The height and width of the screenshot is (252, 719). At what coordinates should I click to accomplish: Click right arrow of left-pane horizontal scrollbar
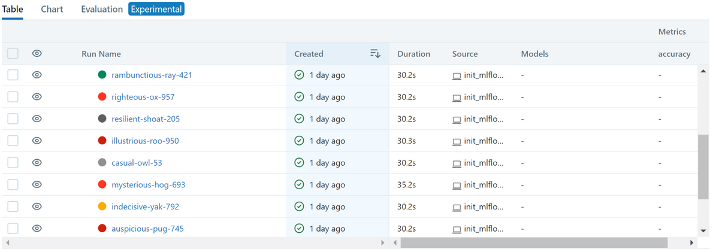tap(383, 242)
